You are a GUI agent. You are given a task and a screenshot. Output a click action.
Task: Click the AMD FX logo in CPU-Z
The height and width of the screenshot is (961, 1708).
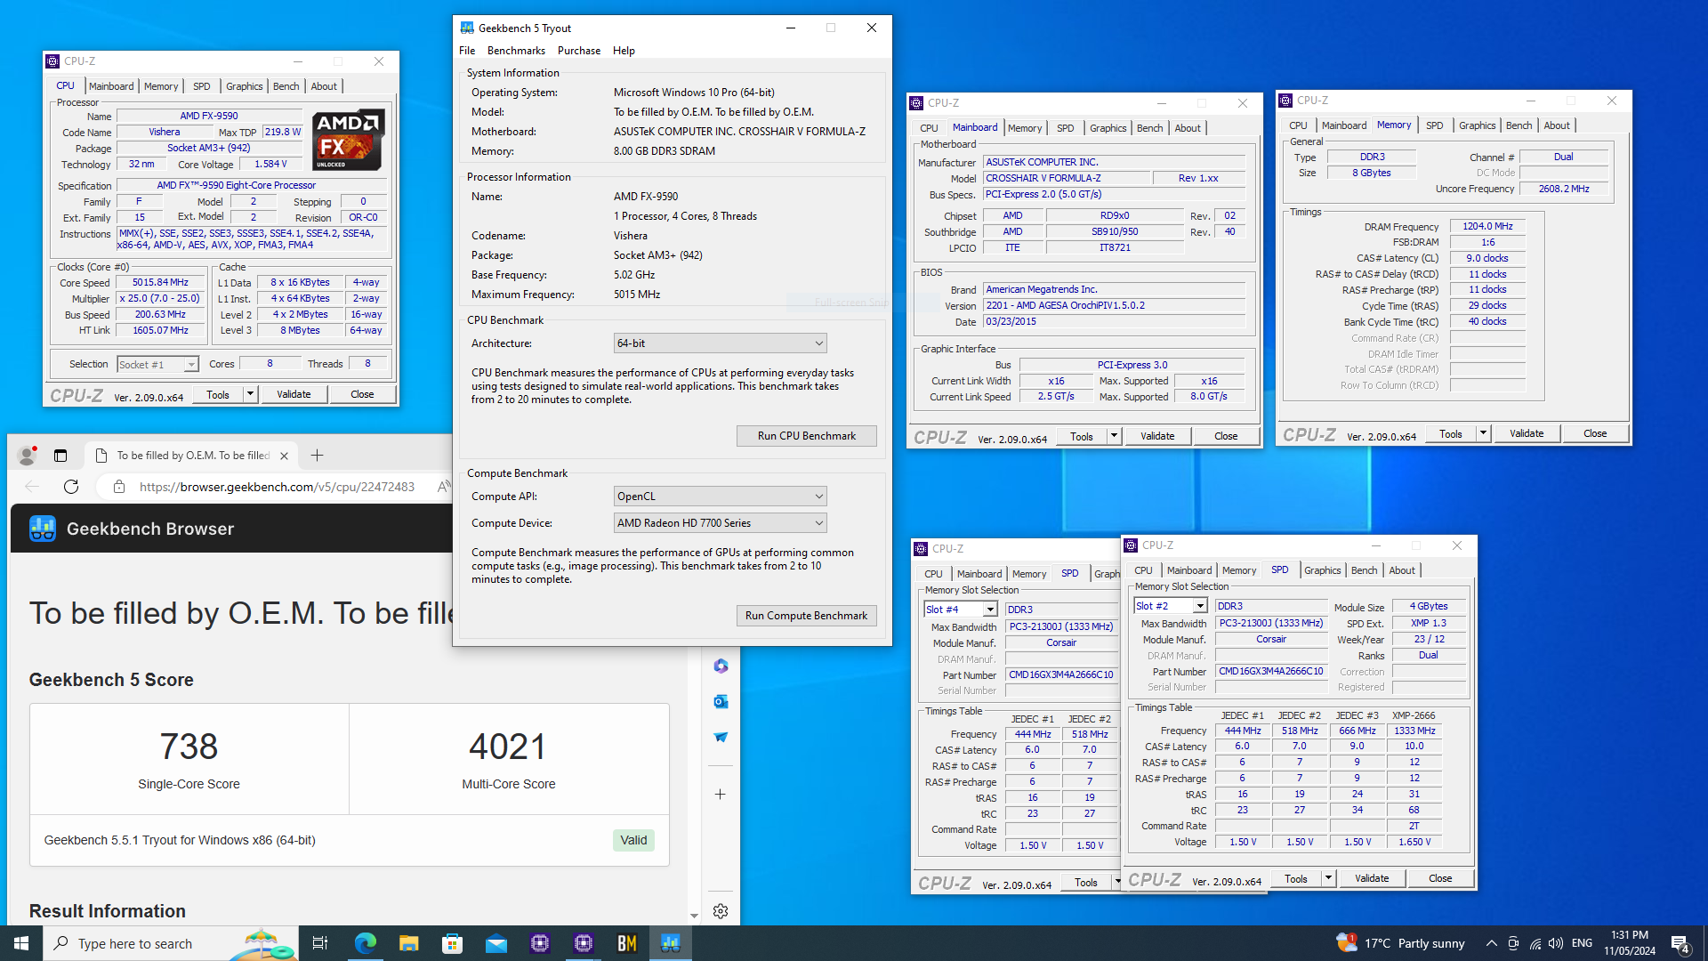pyautogui.click(x=349, y=140)
